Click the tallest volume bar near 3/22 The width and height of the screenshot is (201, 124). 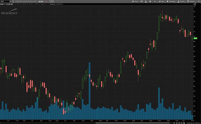pyautogui.click(x=90, y=90)
